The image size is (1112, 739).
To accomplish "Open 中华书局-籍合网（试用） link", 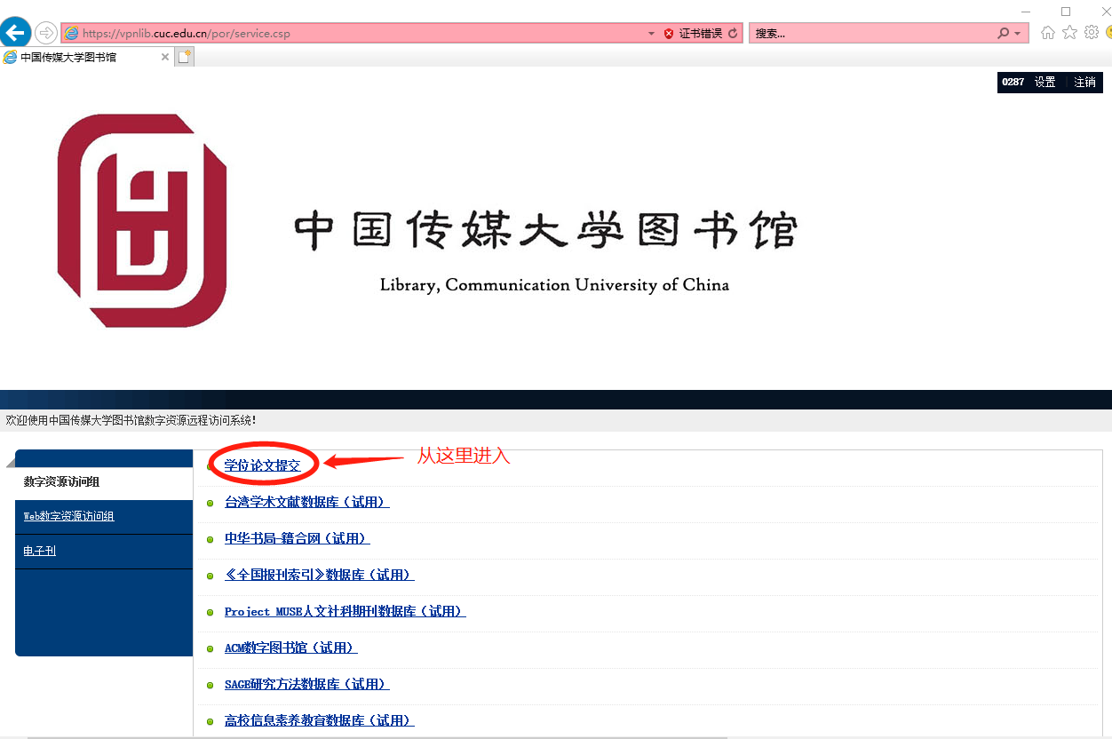I will pos(297,538).
